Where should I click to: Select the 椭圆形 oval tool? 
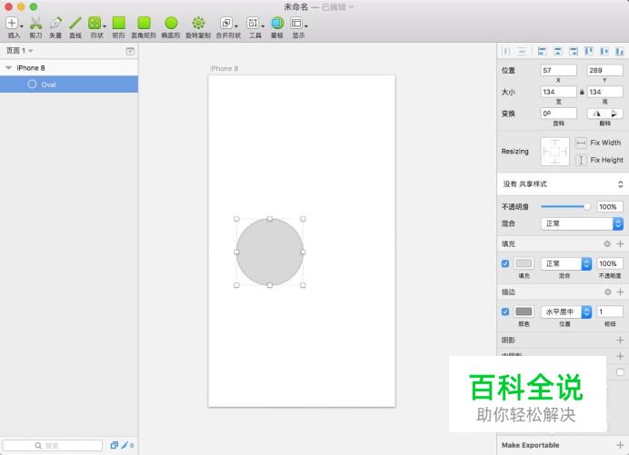tap(171, 23)
